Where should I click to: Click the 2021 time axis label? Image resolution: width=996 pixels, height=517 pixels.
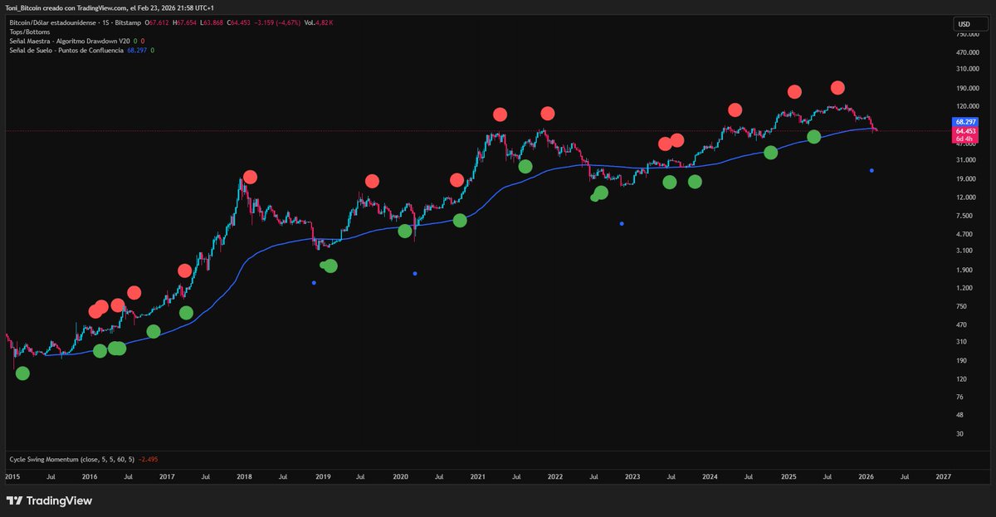(x=477, y=477)
